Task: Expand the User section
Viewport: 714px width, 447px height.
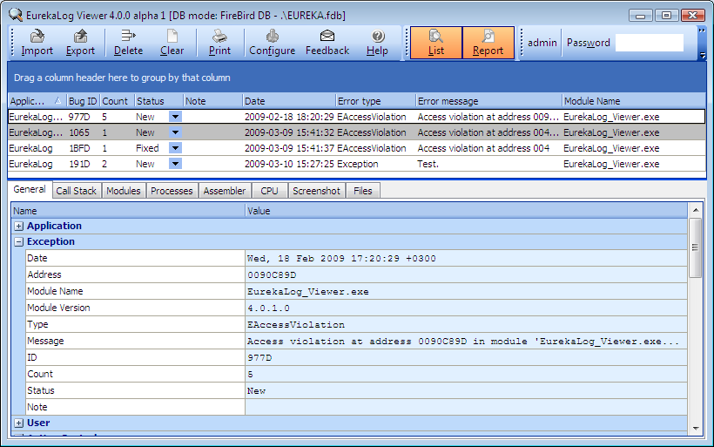Action: click(18, 423)
